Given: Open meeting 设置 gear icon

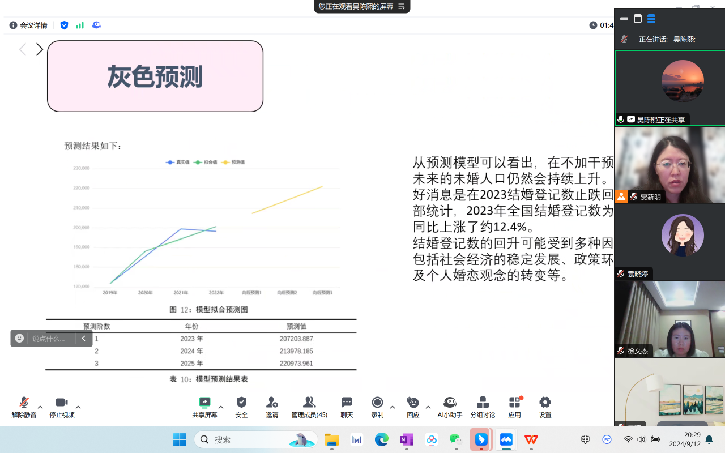Looking at the screenshot, I should point(545,407).
